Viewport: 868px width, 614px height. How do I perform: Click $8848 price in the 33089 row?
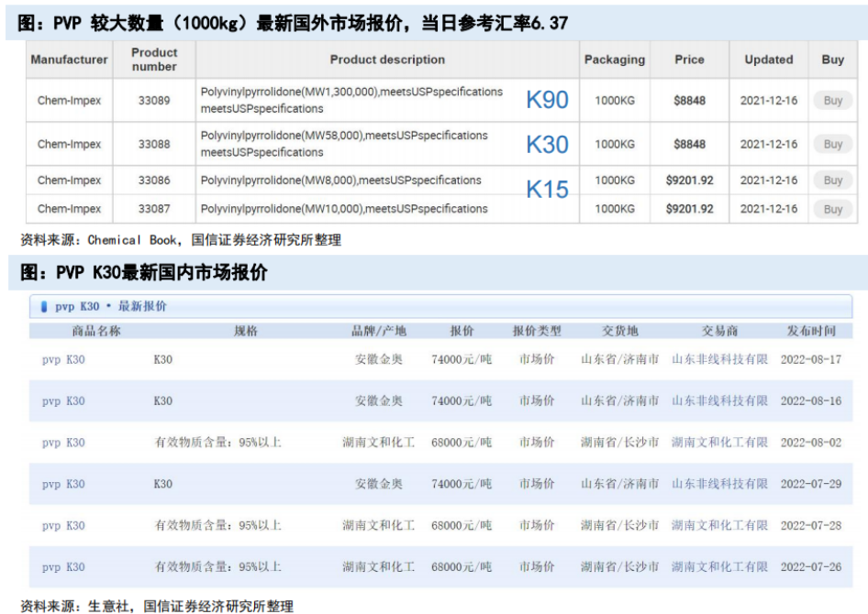(689, 101)
